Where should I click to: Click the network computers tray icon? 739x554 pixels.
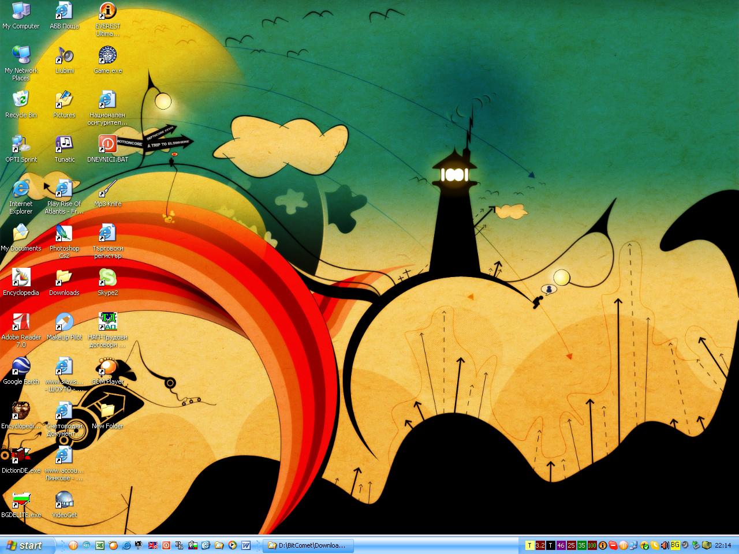coord(633,545)
